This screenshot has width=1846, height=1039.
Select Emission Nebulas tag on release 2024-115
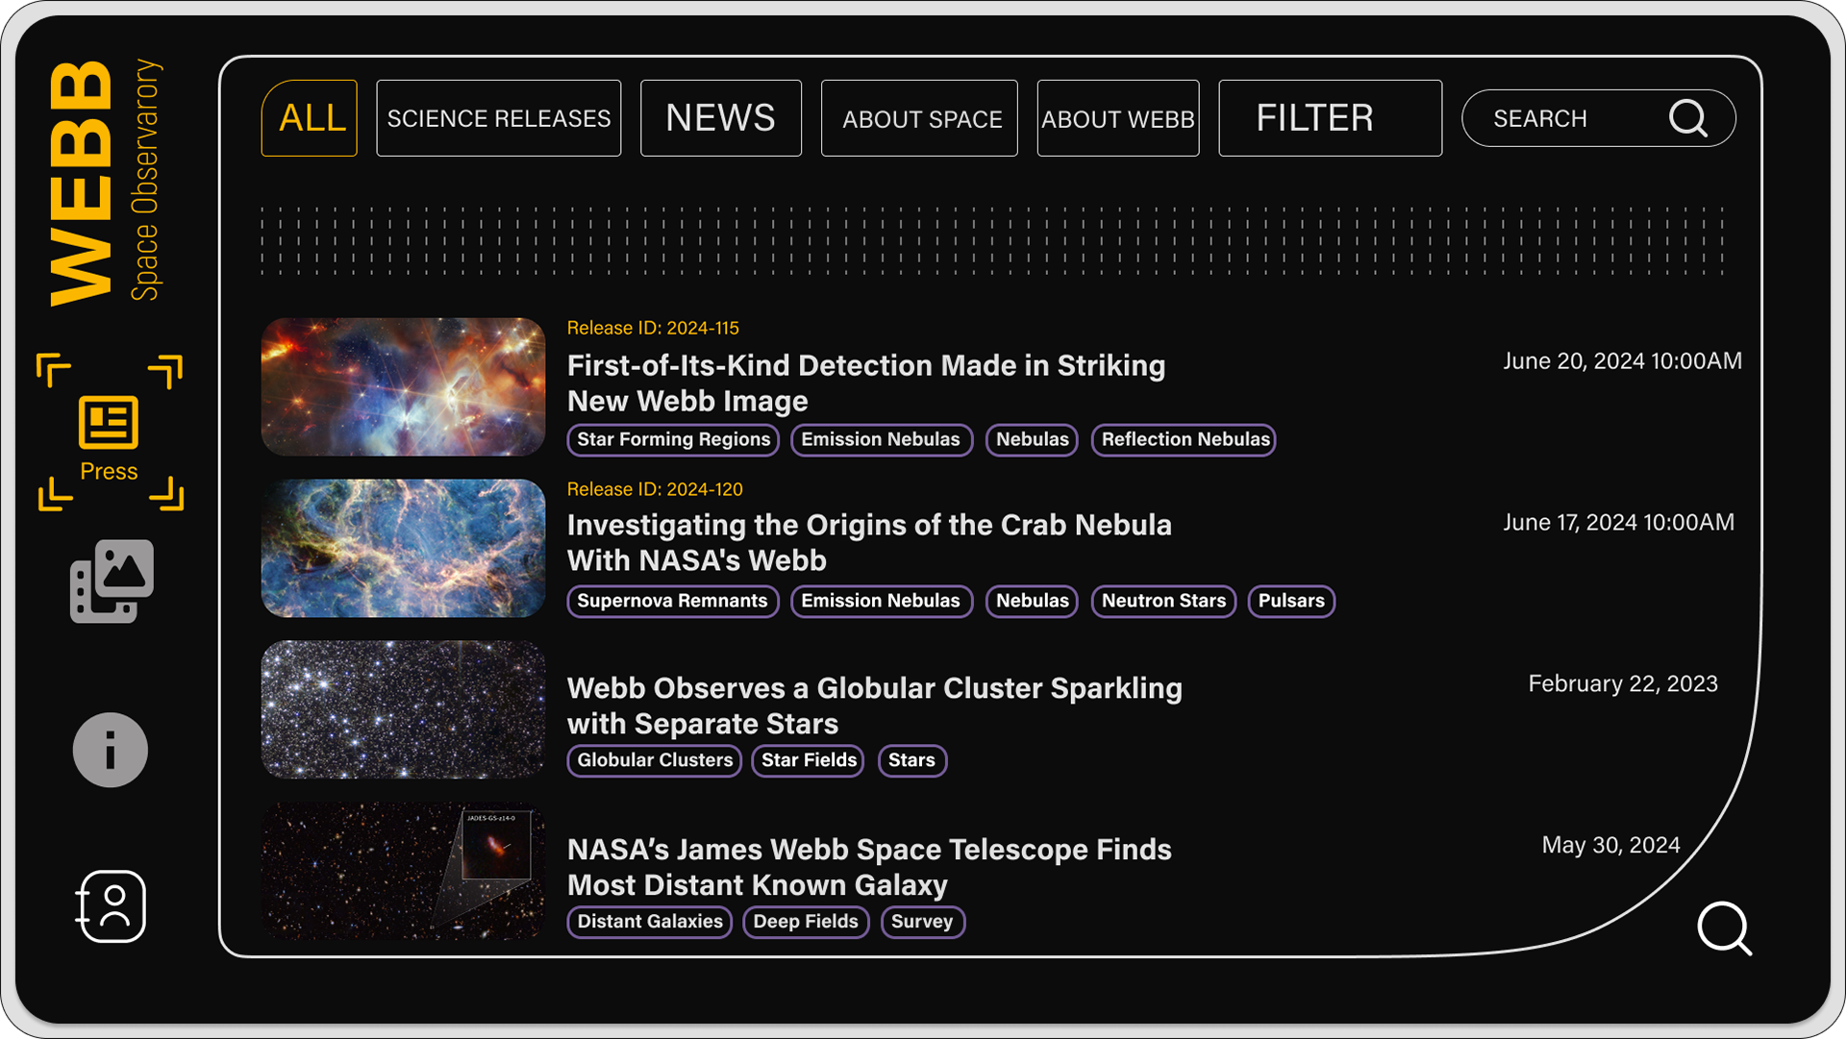coord(881,439)
